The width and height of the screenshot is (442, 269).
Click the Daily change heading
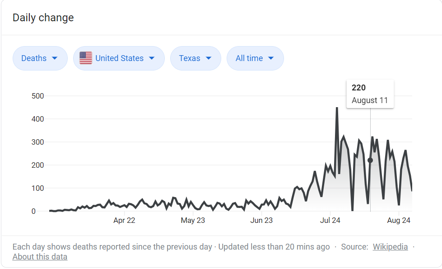click(43, 18)
